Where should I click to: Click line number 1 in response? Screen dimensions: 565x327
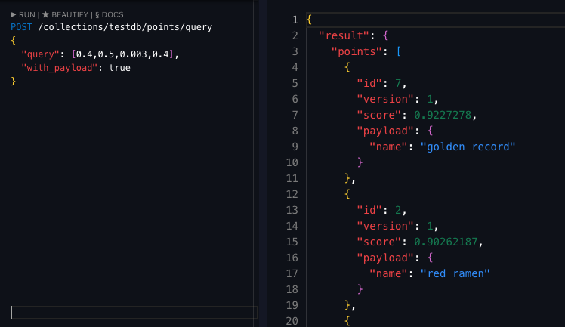tap(295, 17)
